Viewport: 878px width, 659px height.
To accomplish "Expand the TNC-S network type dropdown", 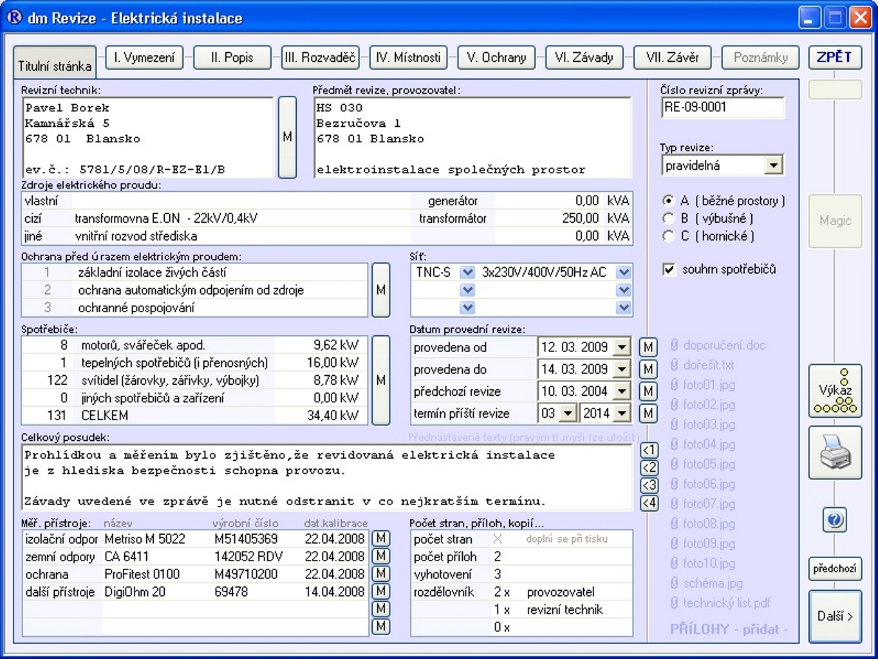I will (x=467, y=273).
